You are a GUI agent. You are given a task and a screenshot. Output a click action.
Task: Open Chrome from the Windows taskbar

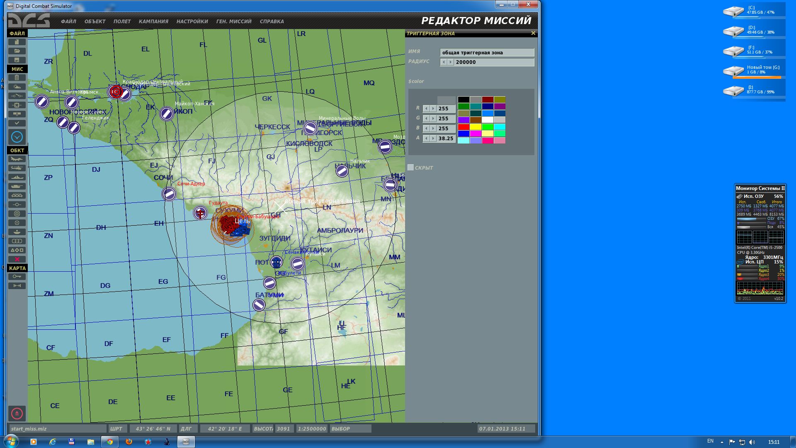[x=110, y=442]
